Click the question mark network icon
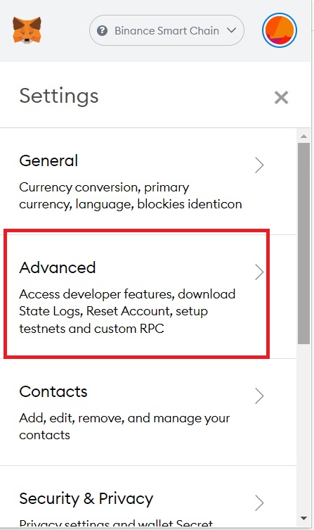Viewport: 314px width, 530px height. [102, 31]
